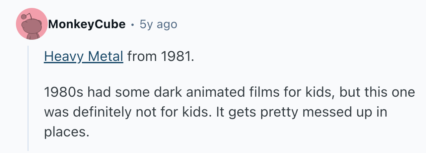Click the dot separator beside the username

coord(133,25)
